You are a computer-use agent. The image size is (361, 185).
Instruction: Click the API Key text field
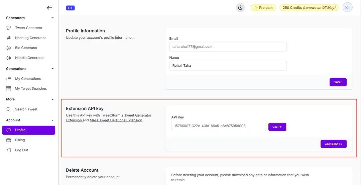pos(219,126)
